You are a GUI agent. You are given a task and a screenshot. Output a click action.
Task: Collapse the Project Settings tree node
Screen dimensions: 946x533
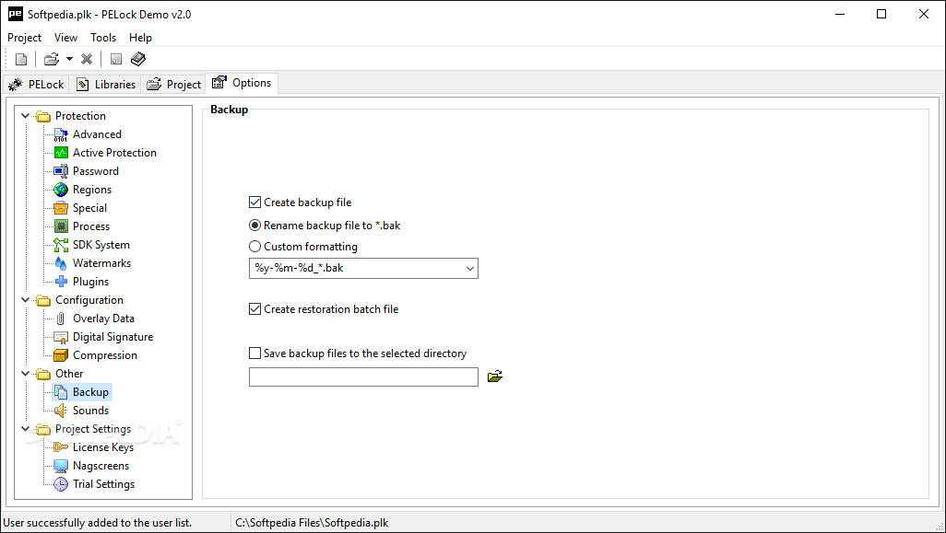pyautogui.click(x=25, y=429)
